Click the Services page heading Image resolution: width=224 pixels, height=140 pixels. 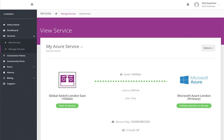tap(46, 13)
